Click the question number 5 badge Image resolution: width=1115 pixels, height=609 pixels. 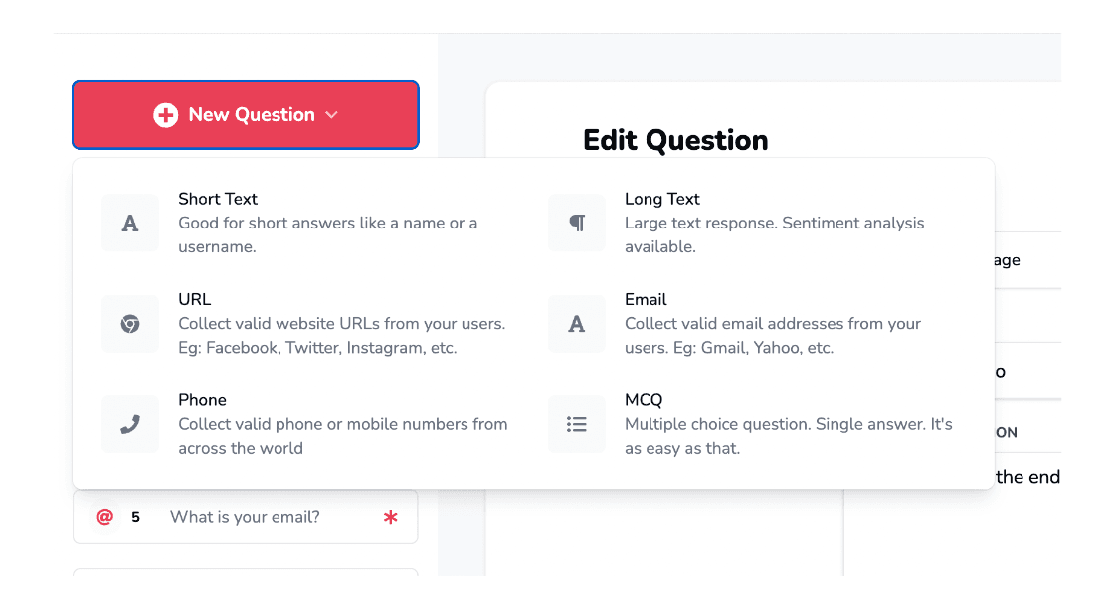[x=136, y=517]
